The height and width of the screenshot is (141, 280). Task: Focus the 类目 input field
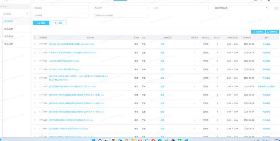[x=181, y=8]
